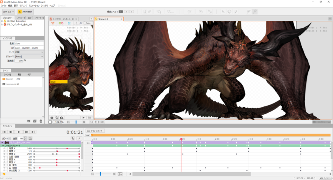The image size is (333, 180).
Task: Click the duplicate scene icon beside trash
Action: [x=35, y=121]
